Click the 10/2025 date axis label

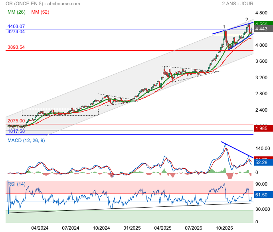pos(224,228)
